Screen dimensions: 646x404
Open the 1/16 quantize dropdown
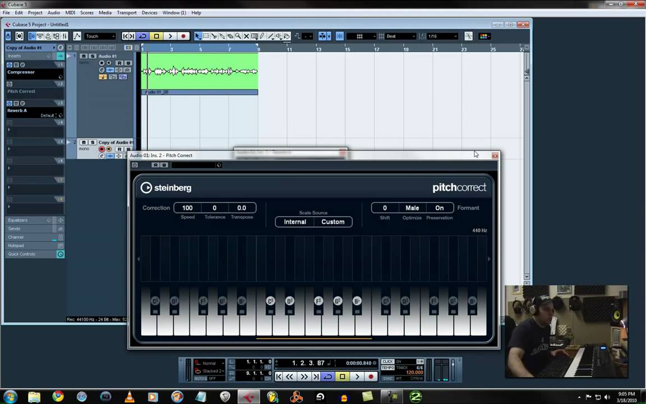(442, 36)
